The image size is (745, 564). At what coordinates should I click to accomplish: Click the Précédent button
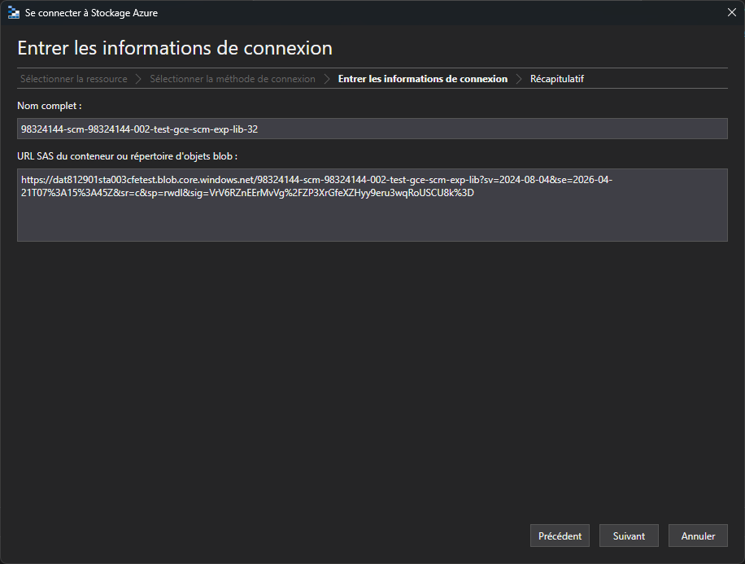click(x=560, y=536)
